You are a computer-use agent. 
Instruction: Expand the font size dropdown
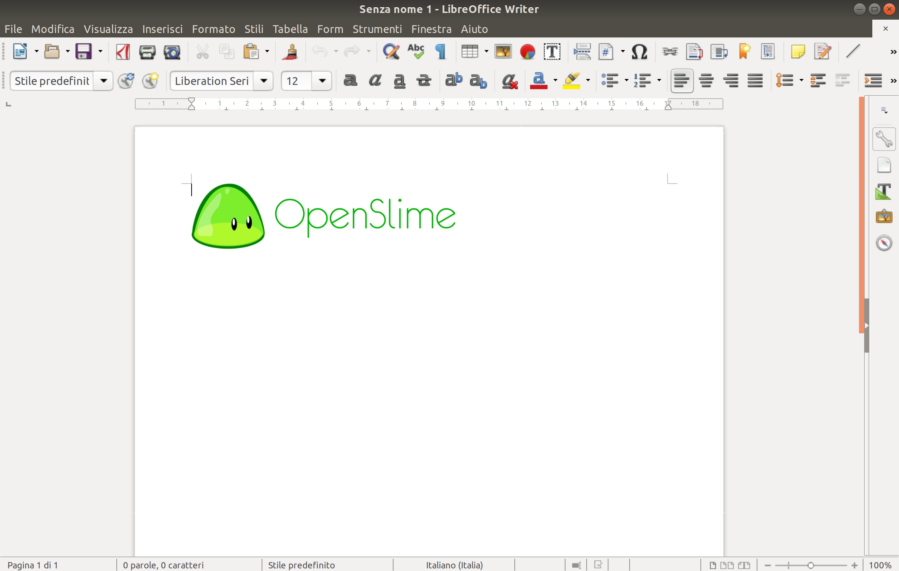click(x=322, y=81)
